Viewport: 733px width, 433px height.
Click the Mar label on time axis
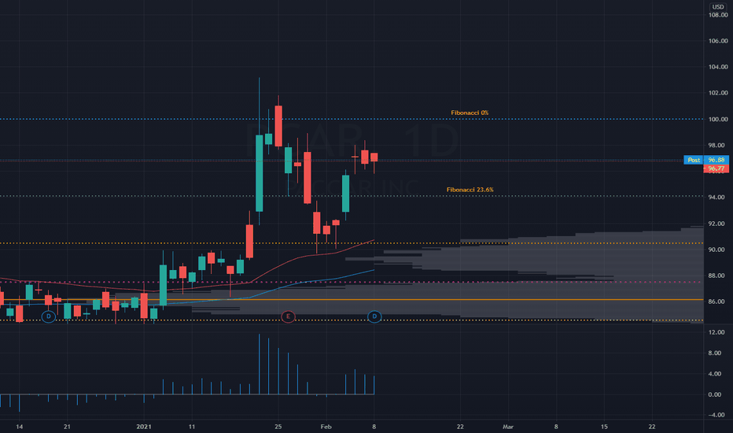tap(508, 427)
